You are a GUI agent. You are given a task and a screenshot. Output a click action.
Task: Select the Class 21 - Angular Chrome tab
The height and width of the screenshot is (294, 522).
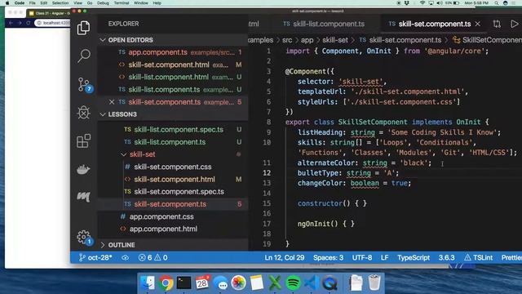pos(49,13)
